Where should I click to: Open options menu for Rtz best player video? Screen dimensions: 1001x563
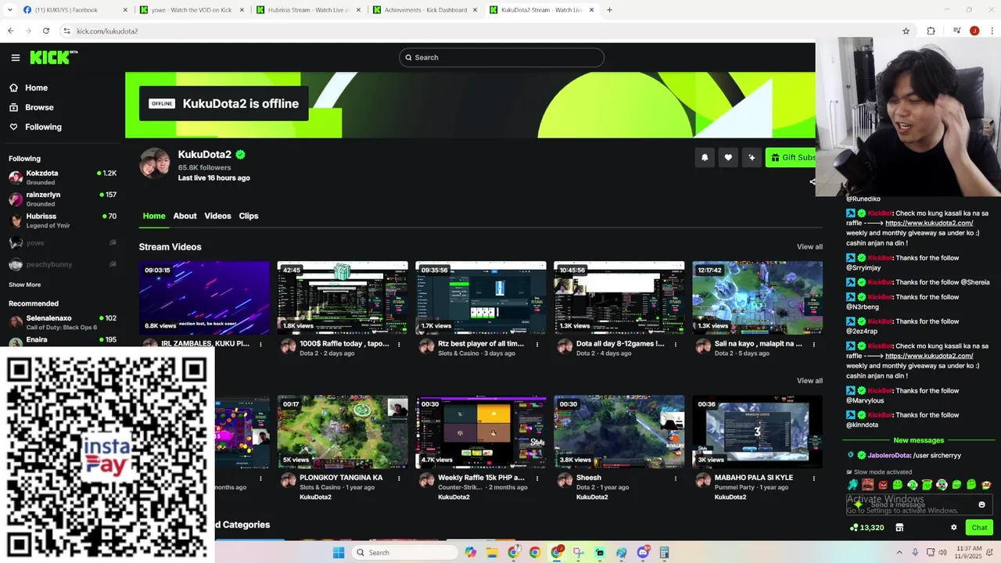(537, 344)
